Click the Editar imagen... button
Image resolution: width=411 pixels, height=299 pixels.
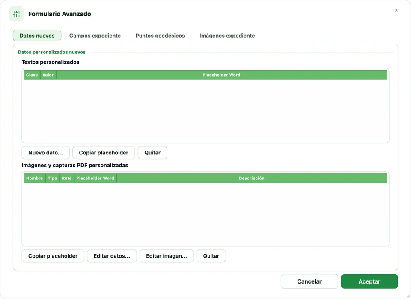[x=167, y=256]
